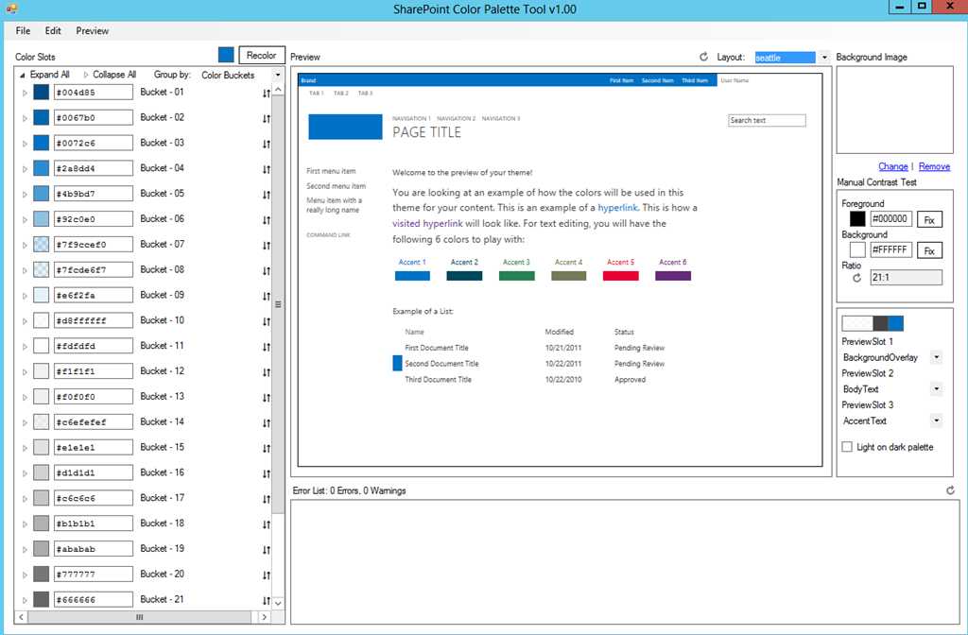The image size is (968, 635).
Task: Enable Light on dark palette checkbox
Action: pyautogui.click(x=847, y=447)
